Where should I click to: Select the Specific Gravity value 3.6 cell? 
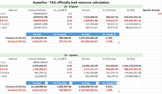click(152, 13)
